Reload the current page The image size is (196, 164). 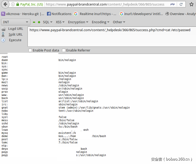(x=181, y=4)
